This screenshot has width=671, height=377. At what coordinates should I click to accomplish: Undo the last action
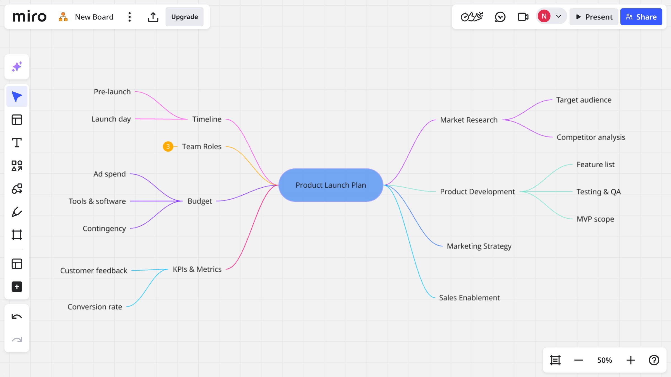17,316
